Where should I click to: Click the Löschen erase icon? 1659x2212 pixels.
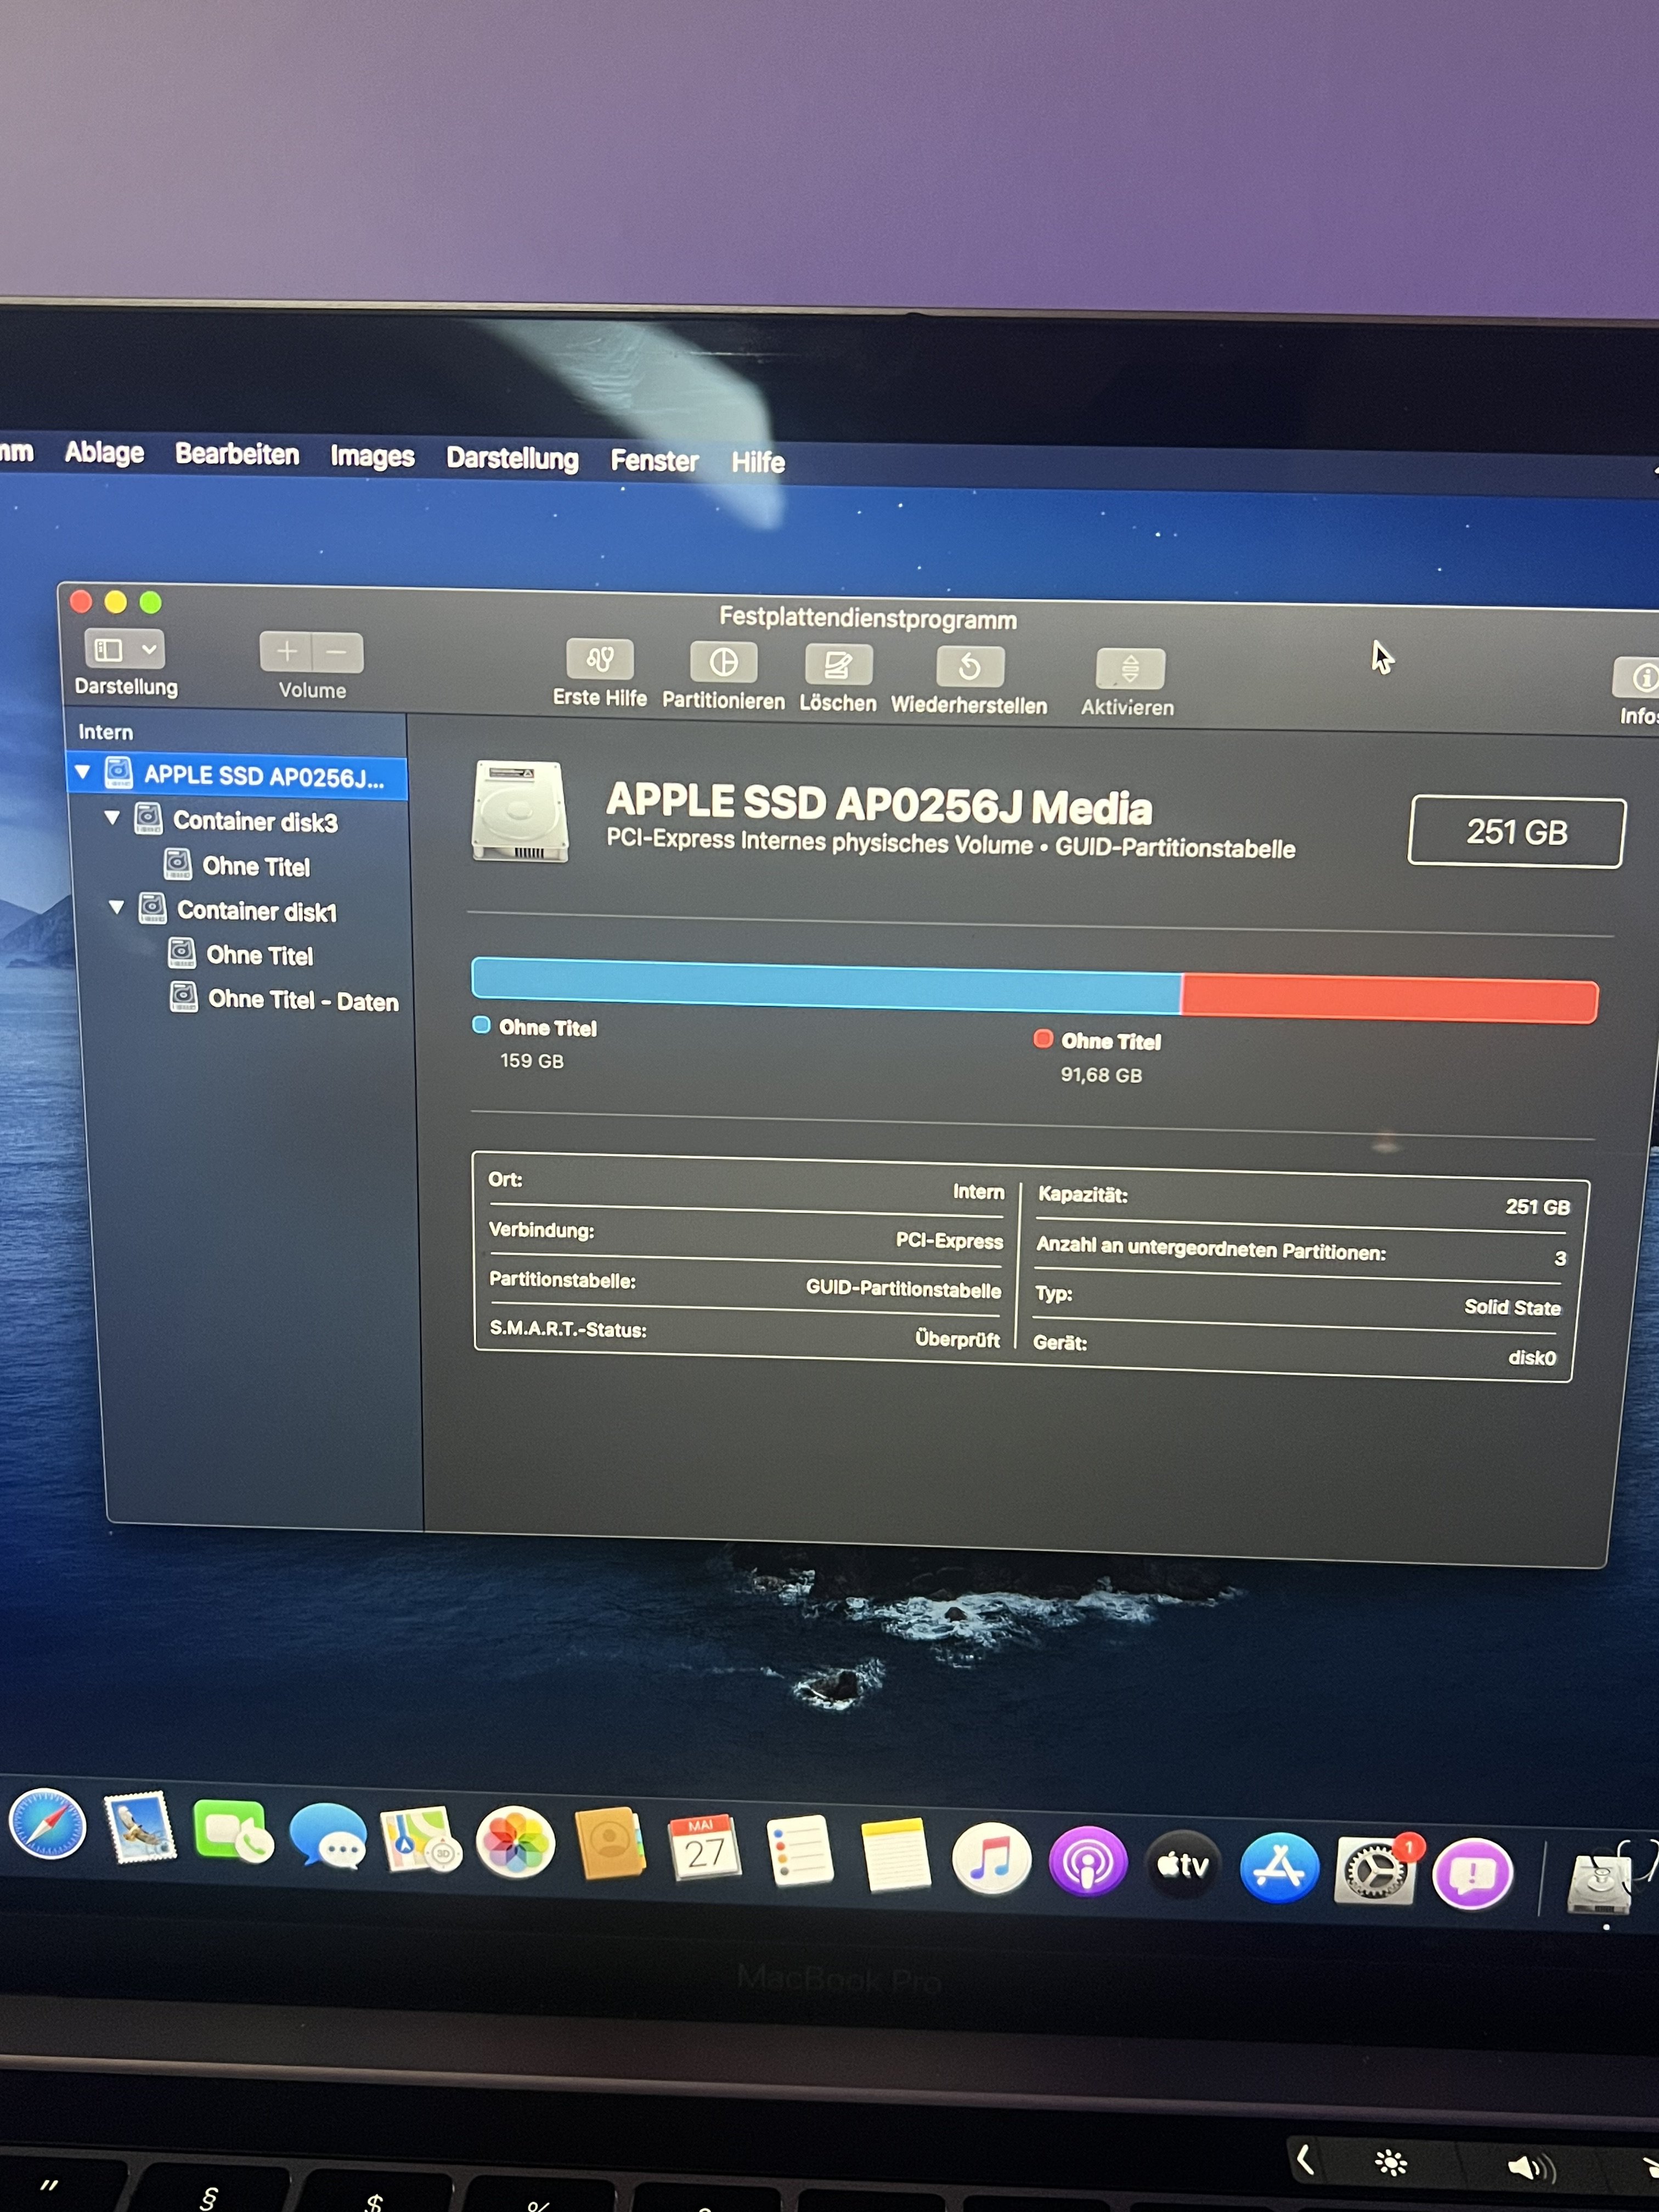838,665
